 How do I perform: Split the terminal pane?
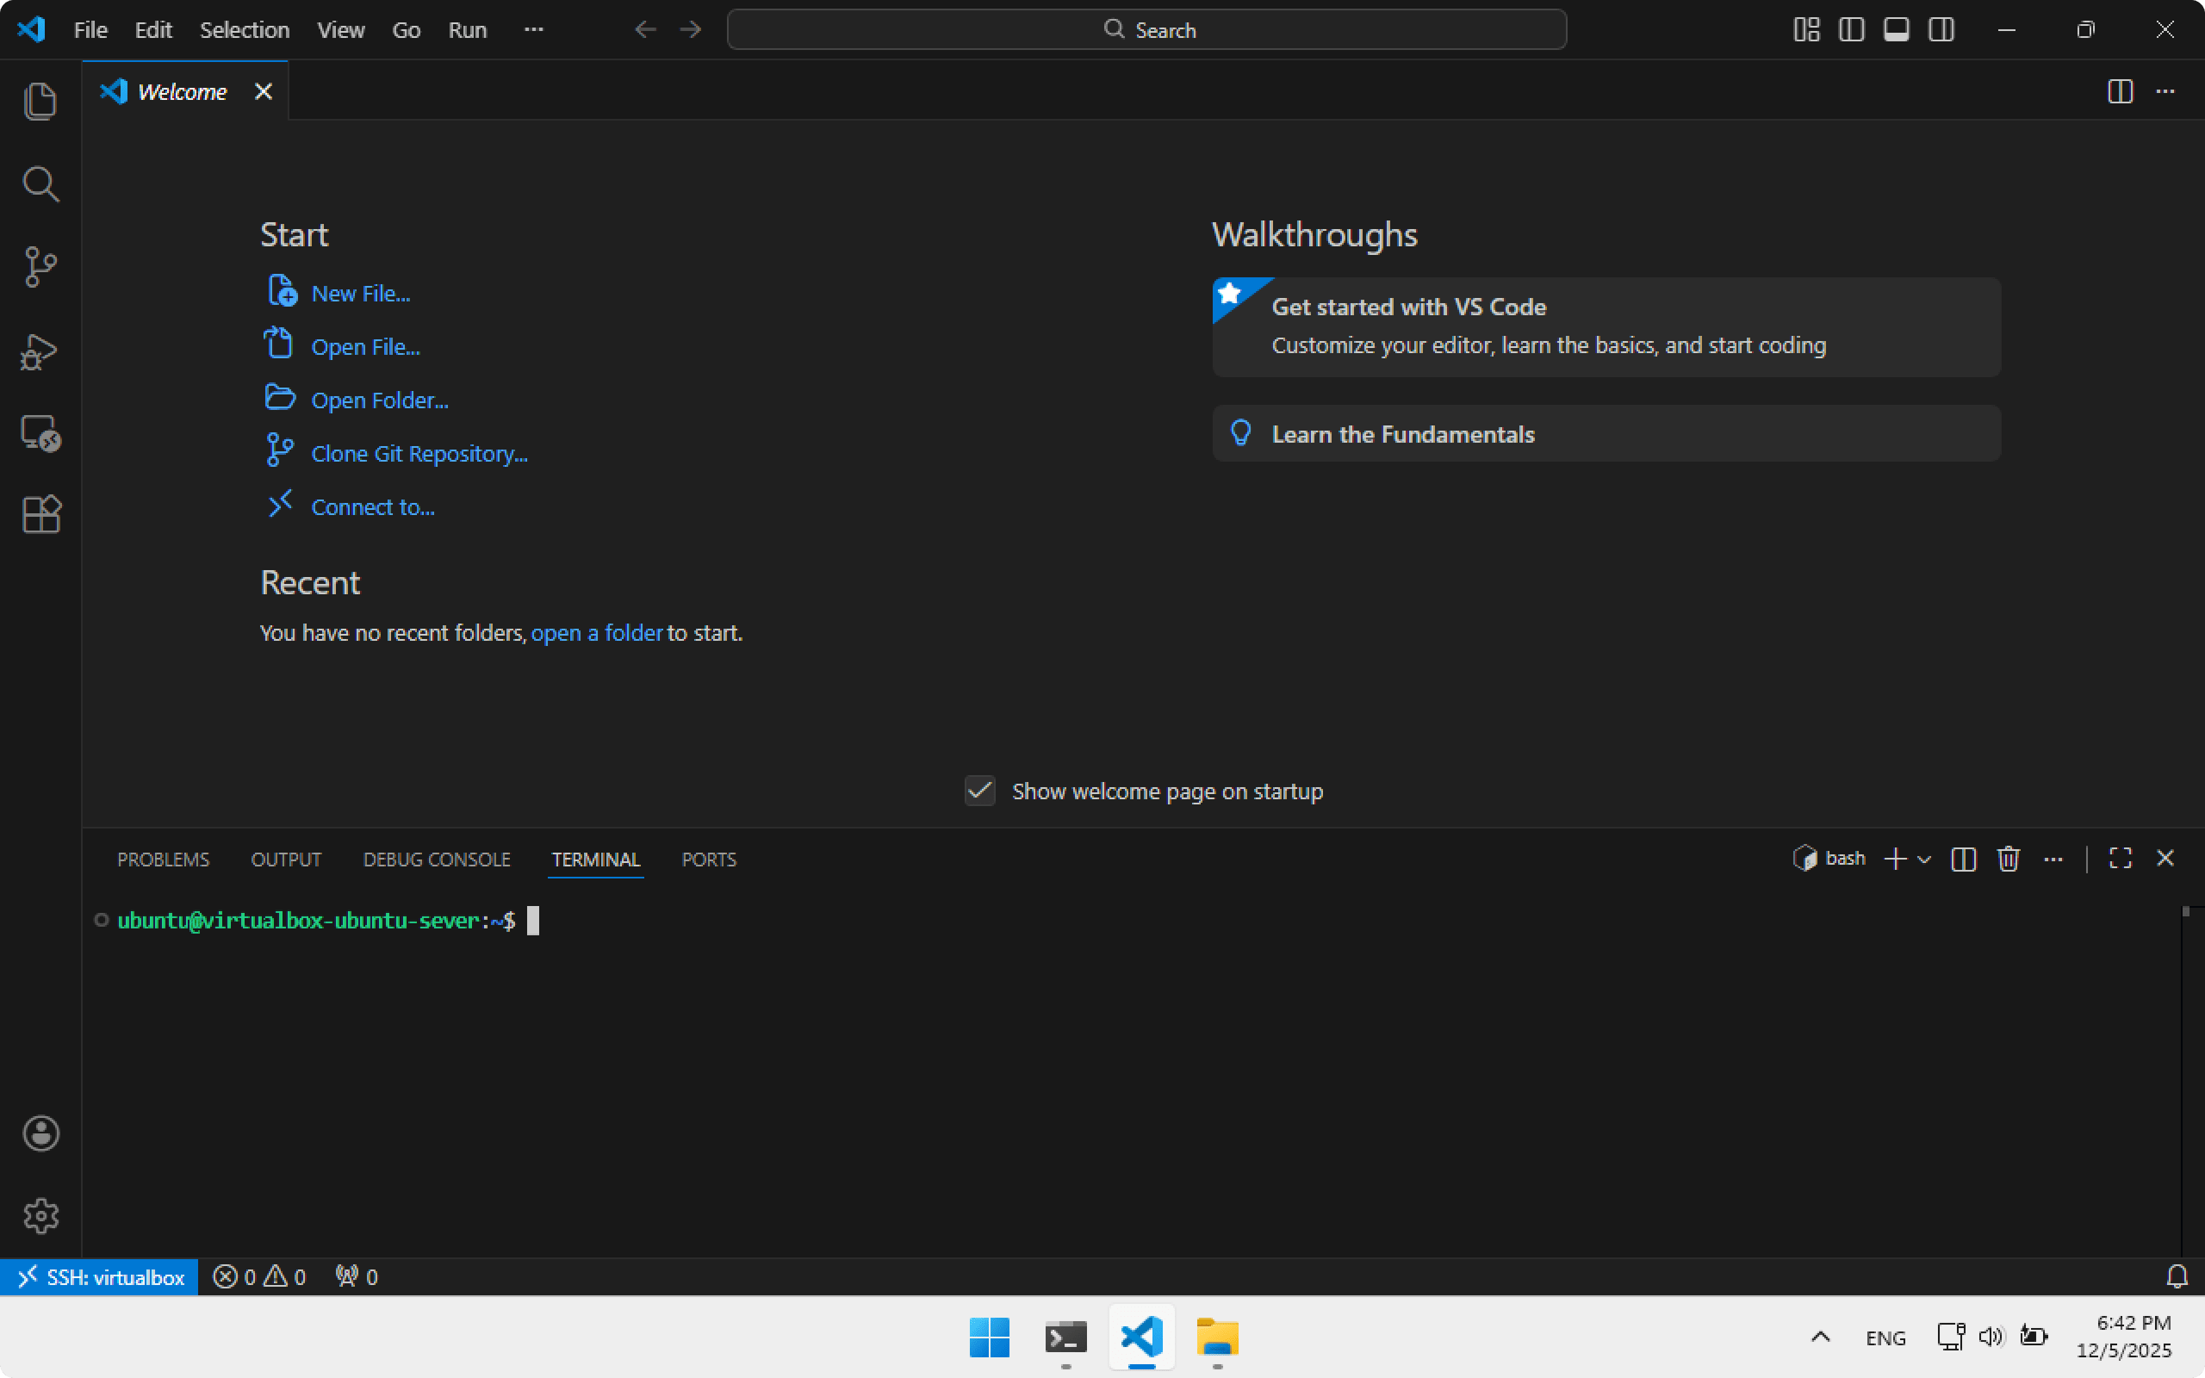tap(1964, 859)
